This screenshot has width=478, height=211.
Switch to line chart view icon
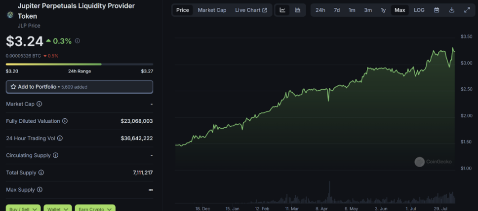pos(282,10)
